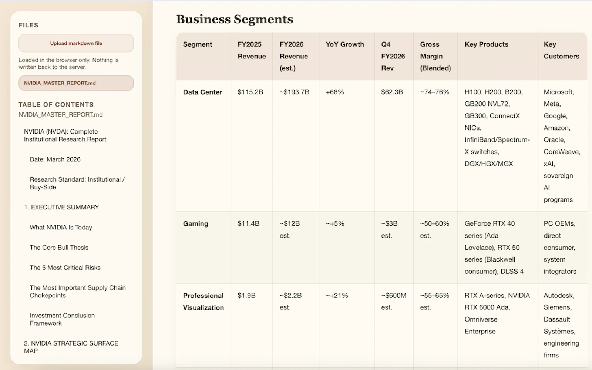Go to Most Important Supply Chain Chokepoints
Screen dimensions: 592x370
click(x=78, y=292)
